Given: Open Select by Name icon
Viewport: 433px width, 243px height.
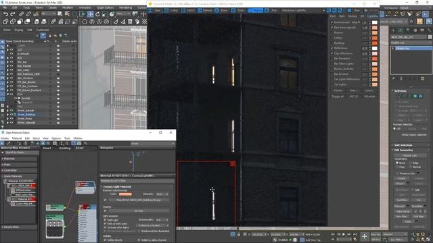Looking at the screenshot, I should point(67,13).
